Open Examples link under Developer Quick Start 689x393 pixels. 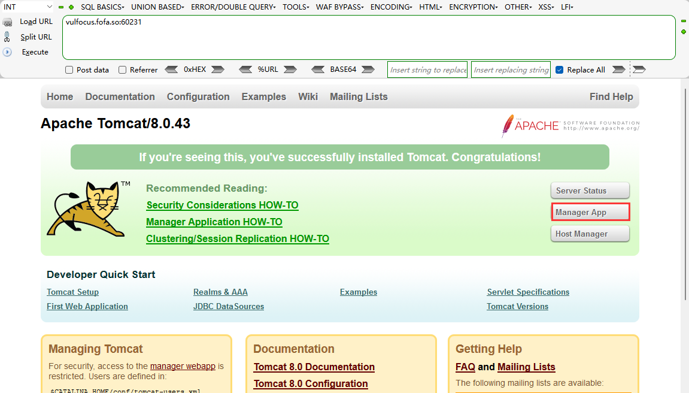(x=358, y=292)
